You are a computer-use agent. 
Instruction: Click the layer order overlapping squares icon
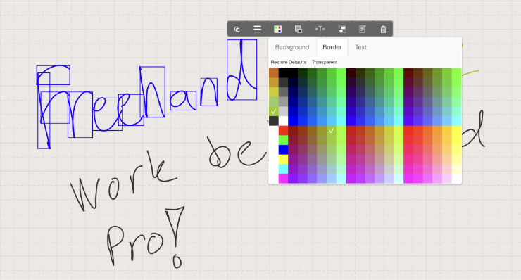click(299, 30)
